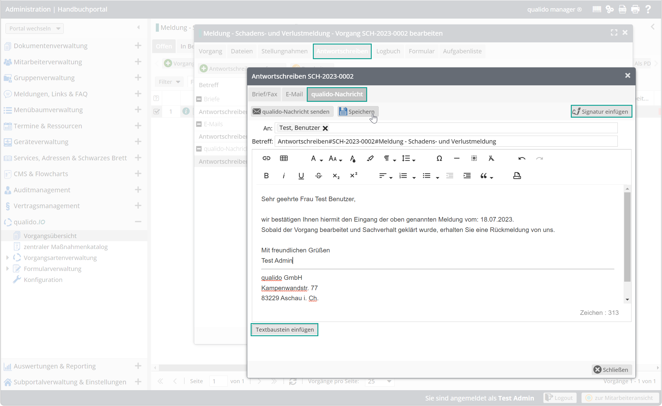Expand the Vorgangsartenverwaltung tree node

pos(7,258)
